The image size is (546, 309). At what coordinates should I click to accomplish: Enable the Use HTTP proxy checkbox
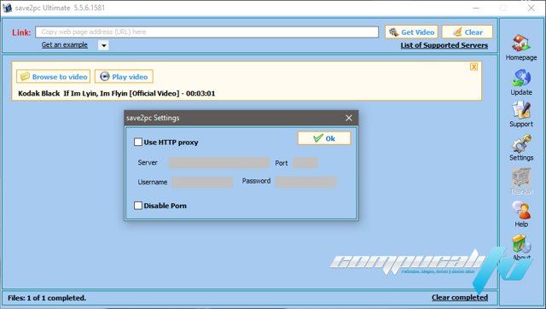click(138, 143)
